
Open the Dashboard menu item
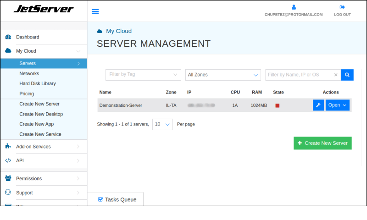click(44, 37)
